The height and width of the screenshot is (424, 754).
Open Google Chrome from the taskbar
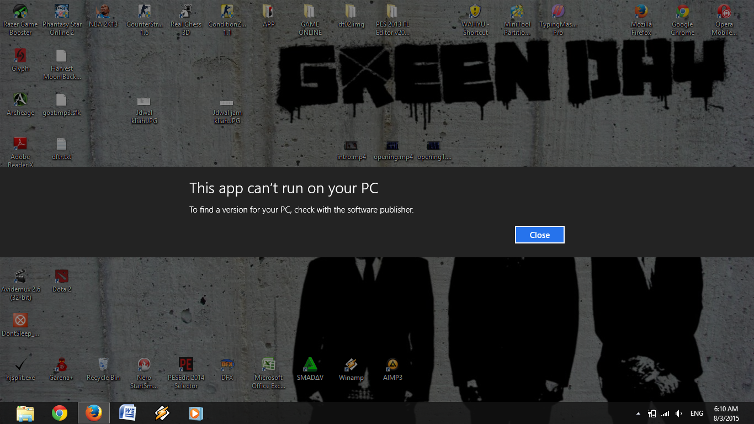coord(60,413)
